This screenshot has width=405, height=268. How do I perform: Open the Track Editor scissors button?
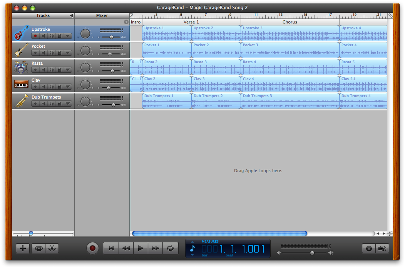(x=52, y=248)
